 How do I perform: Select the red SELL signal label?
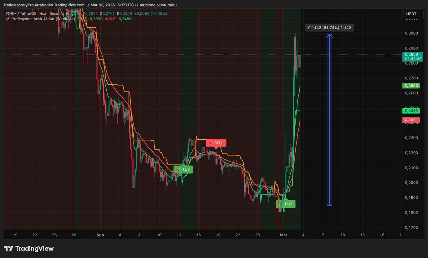[216, 143]
